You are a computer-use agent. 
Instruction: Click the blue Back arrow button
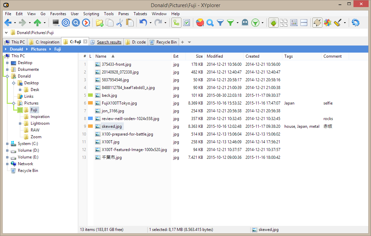(x=8, y=23)
